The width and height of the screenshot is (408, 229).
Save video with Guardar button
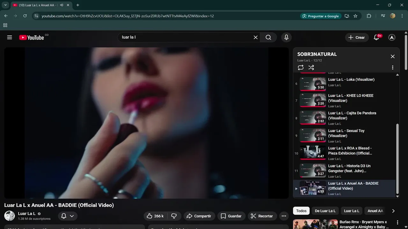point(231,216)
